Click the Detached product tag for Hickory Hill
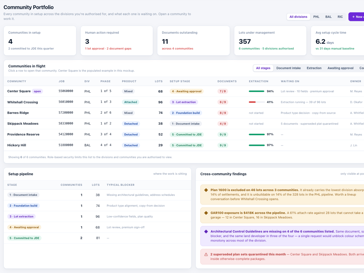The image size is (364, 273). 131,145
